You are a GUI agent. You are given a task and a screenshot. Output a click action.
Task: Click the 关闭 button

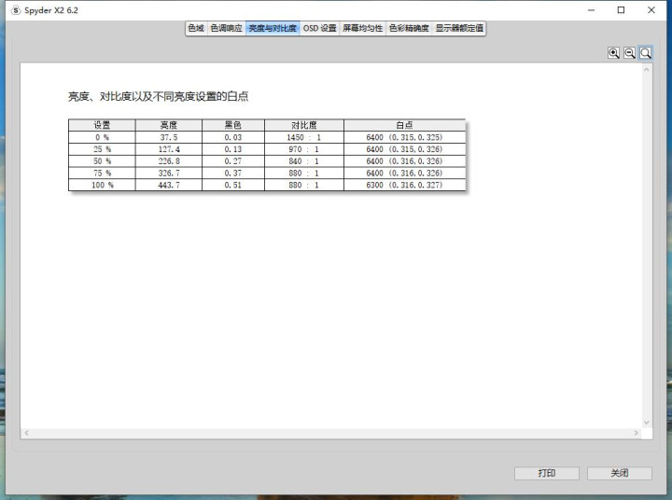(620, 473)
